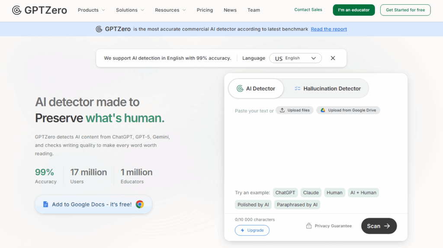This screenshot has height=248, width=443.
Task: Click the GPTZero spiral icon in the blue banner
Action: (99, 29)
